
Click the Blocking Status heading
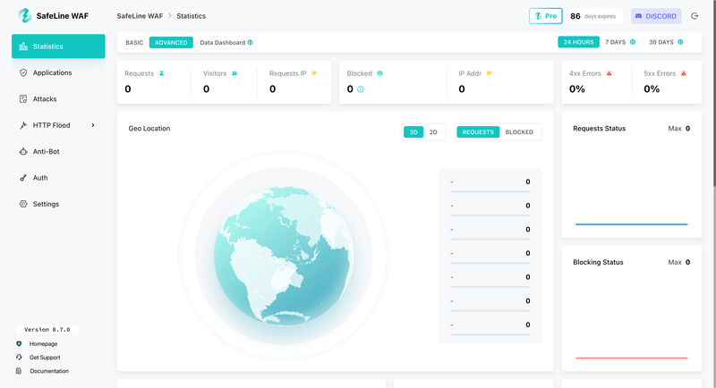pyautogui.click(x=598, y=262)
